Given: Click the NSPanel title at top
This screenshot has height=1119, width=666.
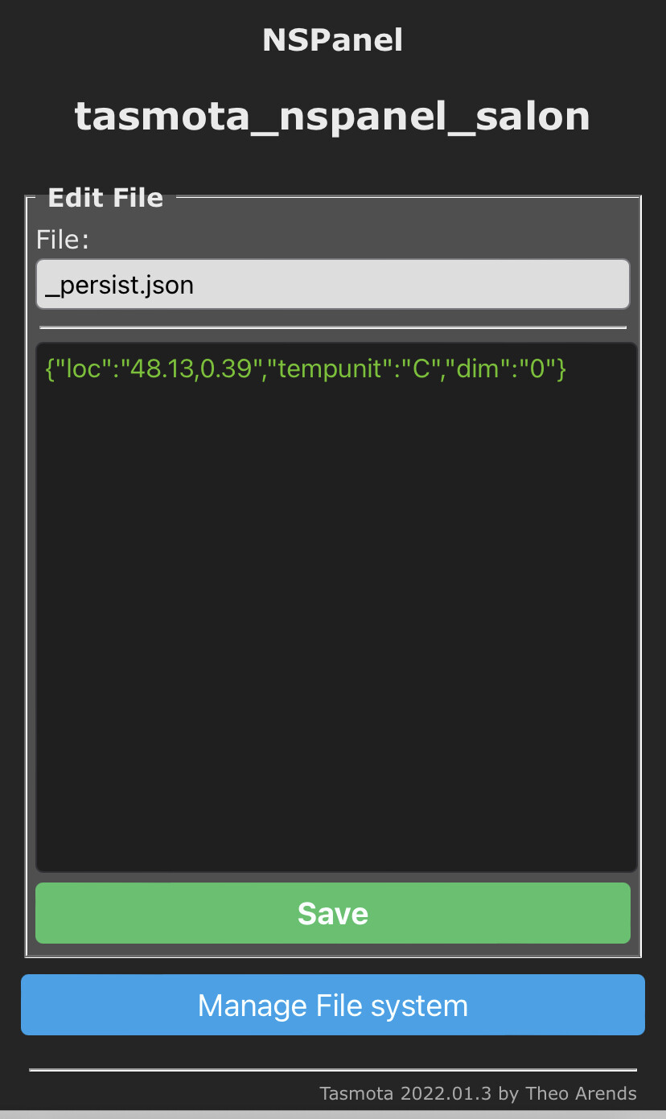Looking at the screenshot, I should click(x=332, y=40).
